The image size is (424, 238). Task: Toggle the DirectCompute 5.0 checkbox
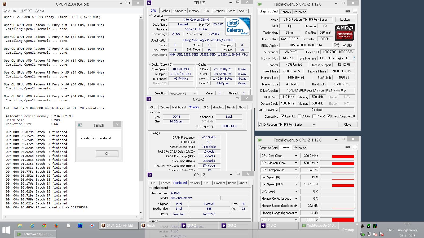tap(329, 116)
